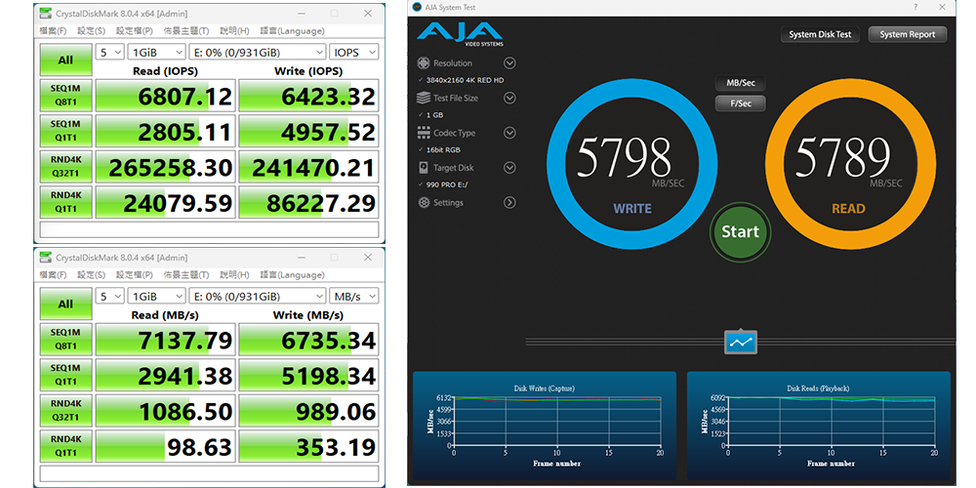Click the lower CrystalDiskMark title bar icon
Viewport: 976px width, 488px height.
[x=46, y=257]
